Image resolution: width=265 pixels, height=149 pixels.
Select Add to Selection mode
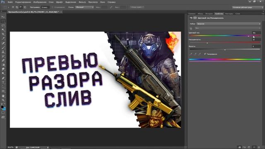tap(17, 7)
